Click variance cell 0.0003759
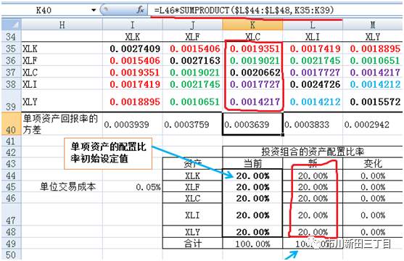Viewport: 404px width, 261px height. (x=192, y=124)
